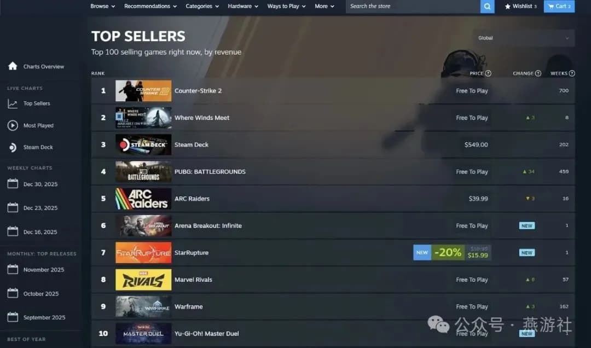The width and height of the screenshot is (591, 348).
Task: Click the Price column help icon
Action: click(x=488, y=73)
